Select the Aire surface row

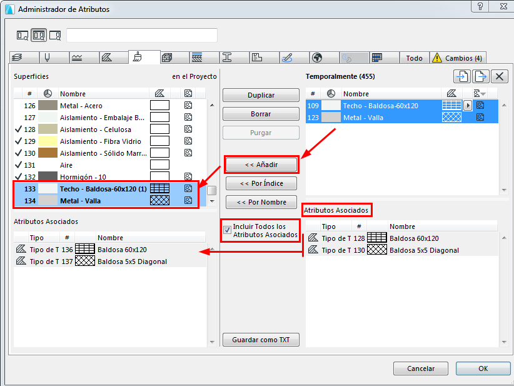110,165
